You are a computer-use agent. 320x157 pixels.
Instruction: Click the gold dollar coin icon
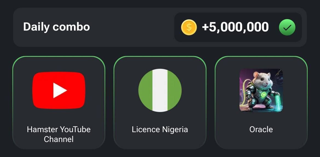pos(189,27)
